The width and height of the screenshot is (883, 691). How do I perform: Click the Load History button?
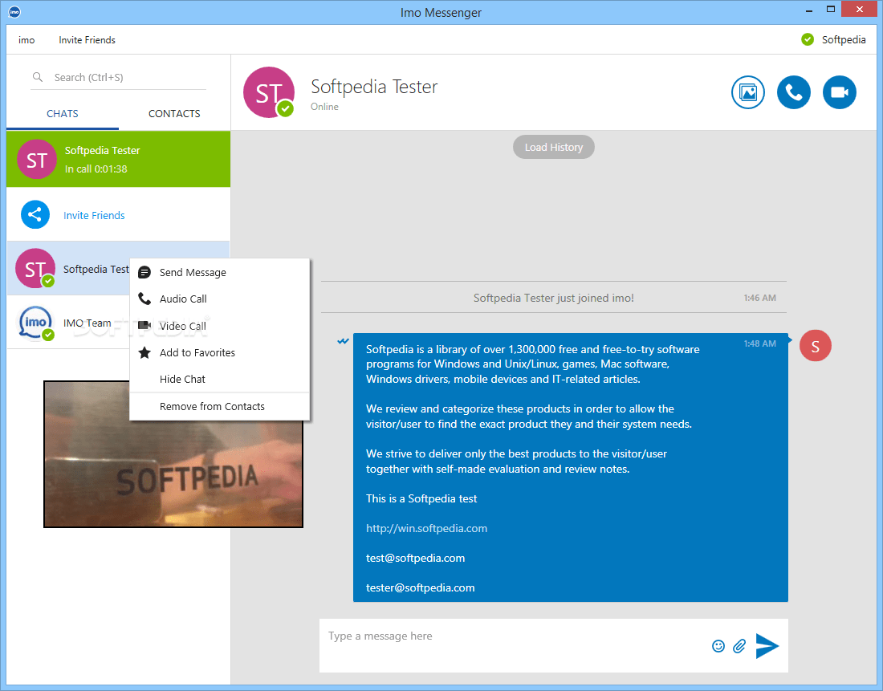click(554, 147)
